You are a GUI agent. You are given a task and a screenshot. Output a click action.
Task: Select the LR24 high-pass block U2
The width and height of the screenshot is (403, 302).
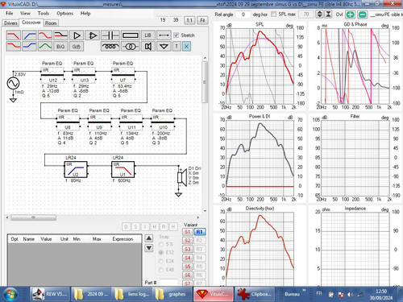[x=76, y=170]
